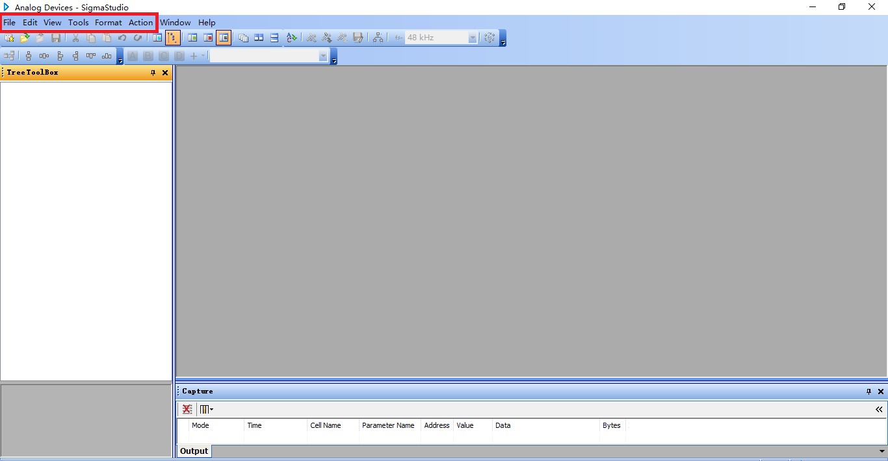
Task: Click the tile windows side-by-side icon
Action: tap(259, 38)
